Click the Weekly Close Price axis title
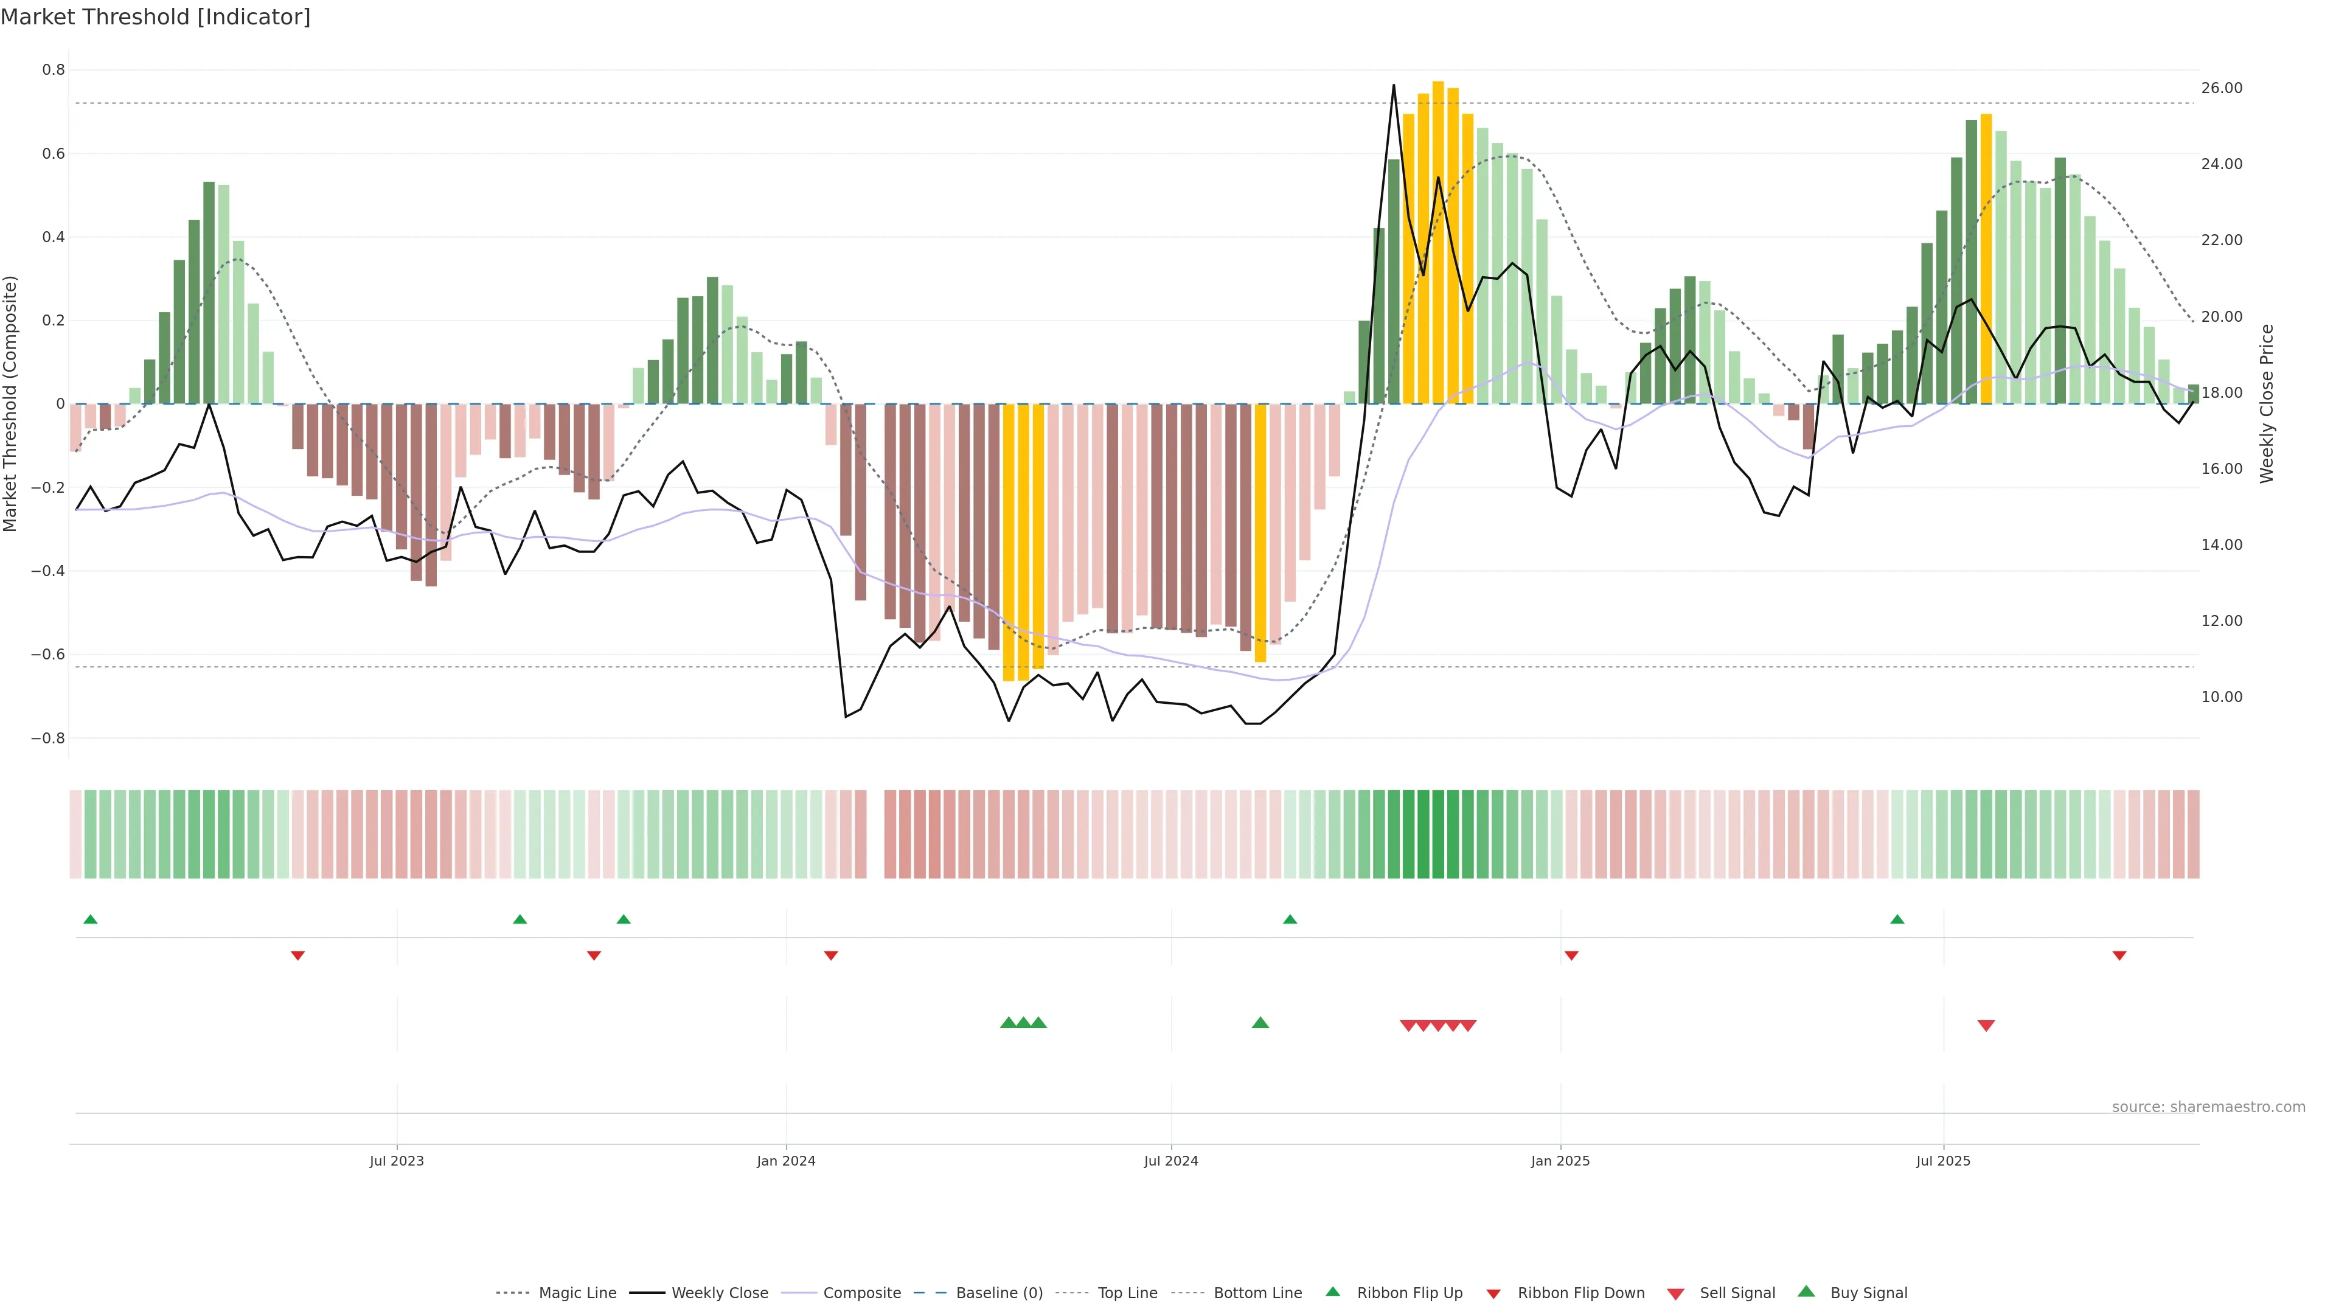This screenshot has height=1314, width=2336. 2266,403
